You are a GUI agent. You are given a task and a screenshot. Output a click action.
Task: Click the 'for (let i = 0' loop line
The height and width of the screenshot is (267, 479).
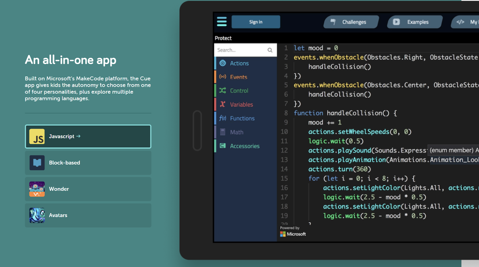362,178
